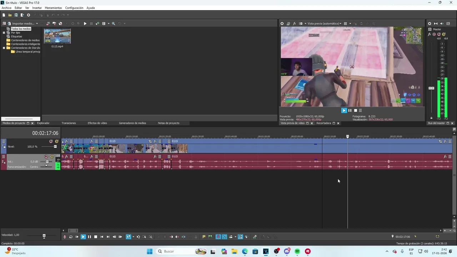Open video track 1 hamburger menu

(x=4, y=141)
